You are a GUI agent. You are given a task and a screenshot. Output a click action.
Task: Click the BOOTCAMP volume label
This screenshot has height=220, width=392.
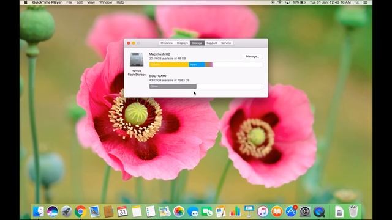[x=158, y=76]
